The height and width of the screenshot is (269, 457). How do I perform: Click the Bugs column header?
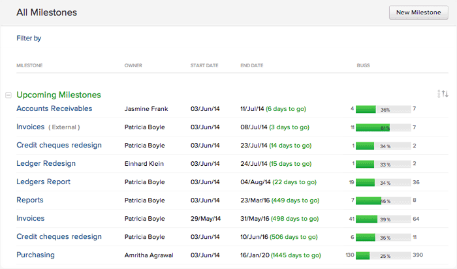click(363, 65)
